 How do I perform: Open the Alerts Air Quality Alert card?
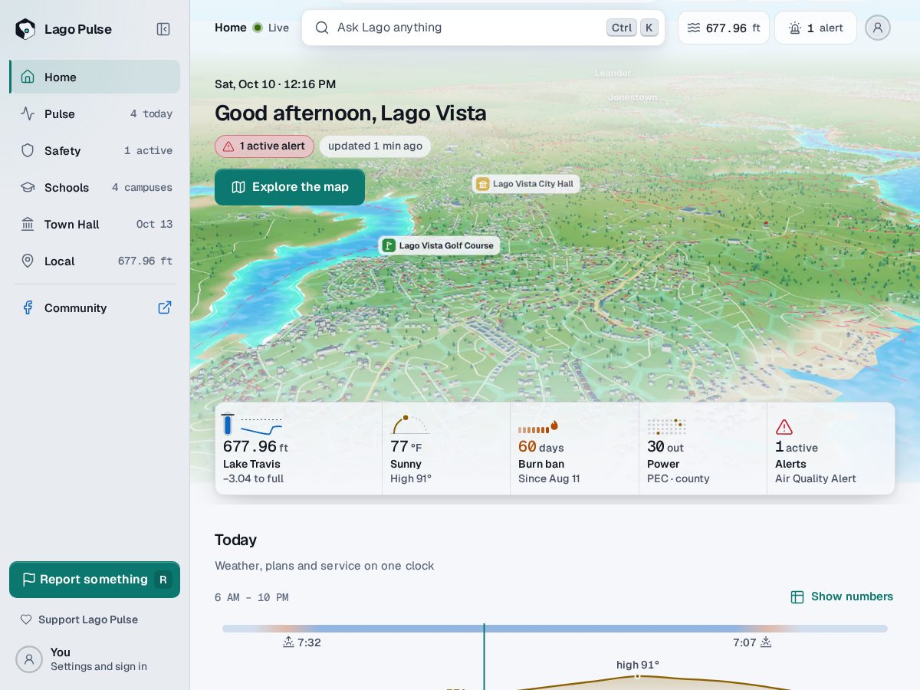click(x=831, y=449)
